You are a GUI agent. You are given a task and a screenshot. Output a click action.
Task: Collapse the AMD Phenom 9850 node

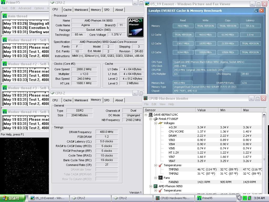[151, 186]
